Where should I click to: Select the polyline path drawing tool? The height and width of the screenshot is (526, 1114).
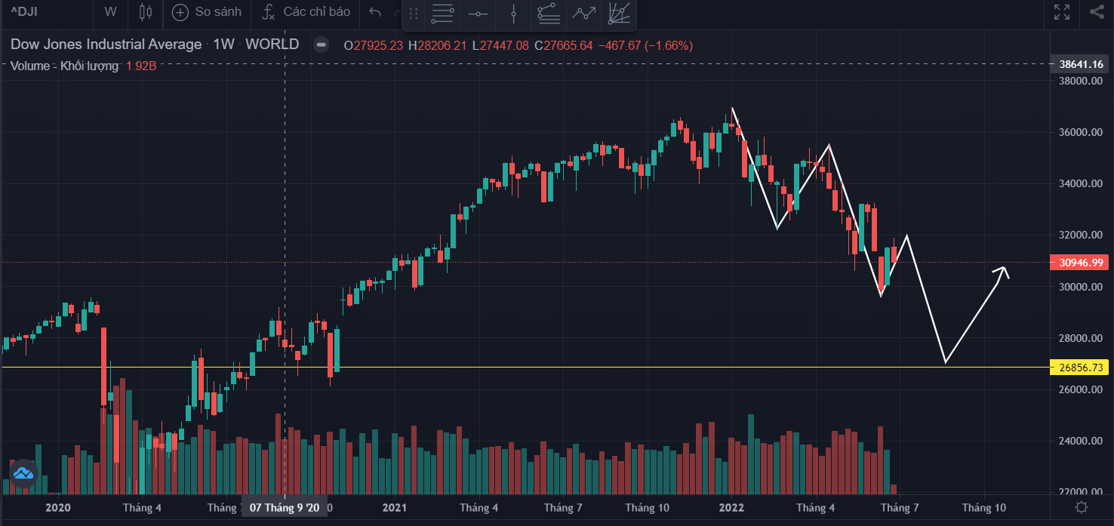click(583, 13)
